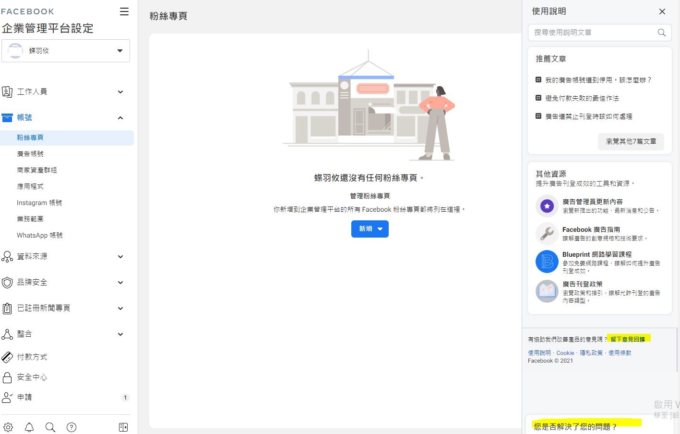Select 粉絲專頁 in the sidebar
The height and width of the screenshot is (434, 680).
[x=67, y=137]
